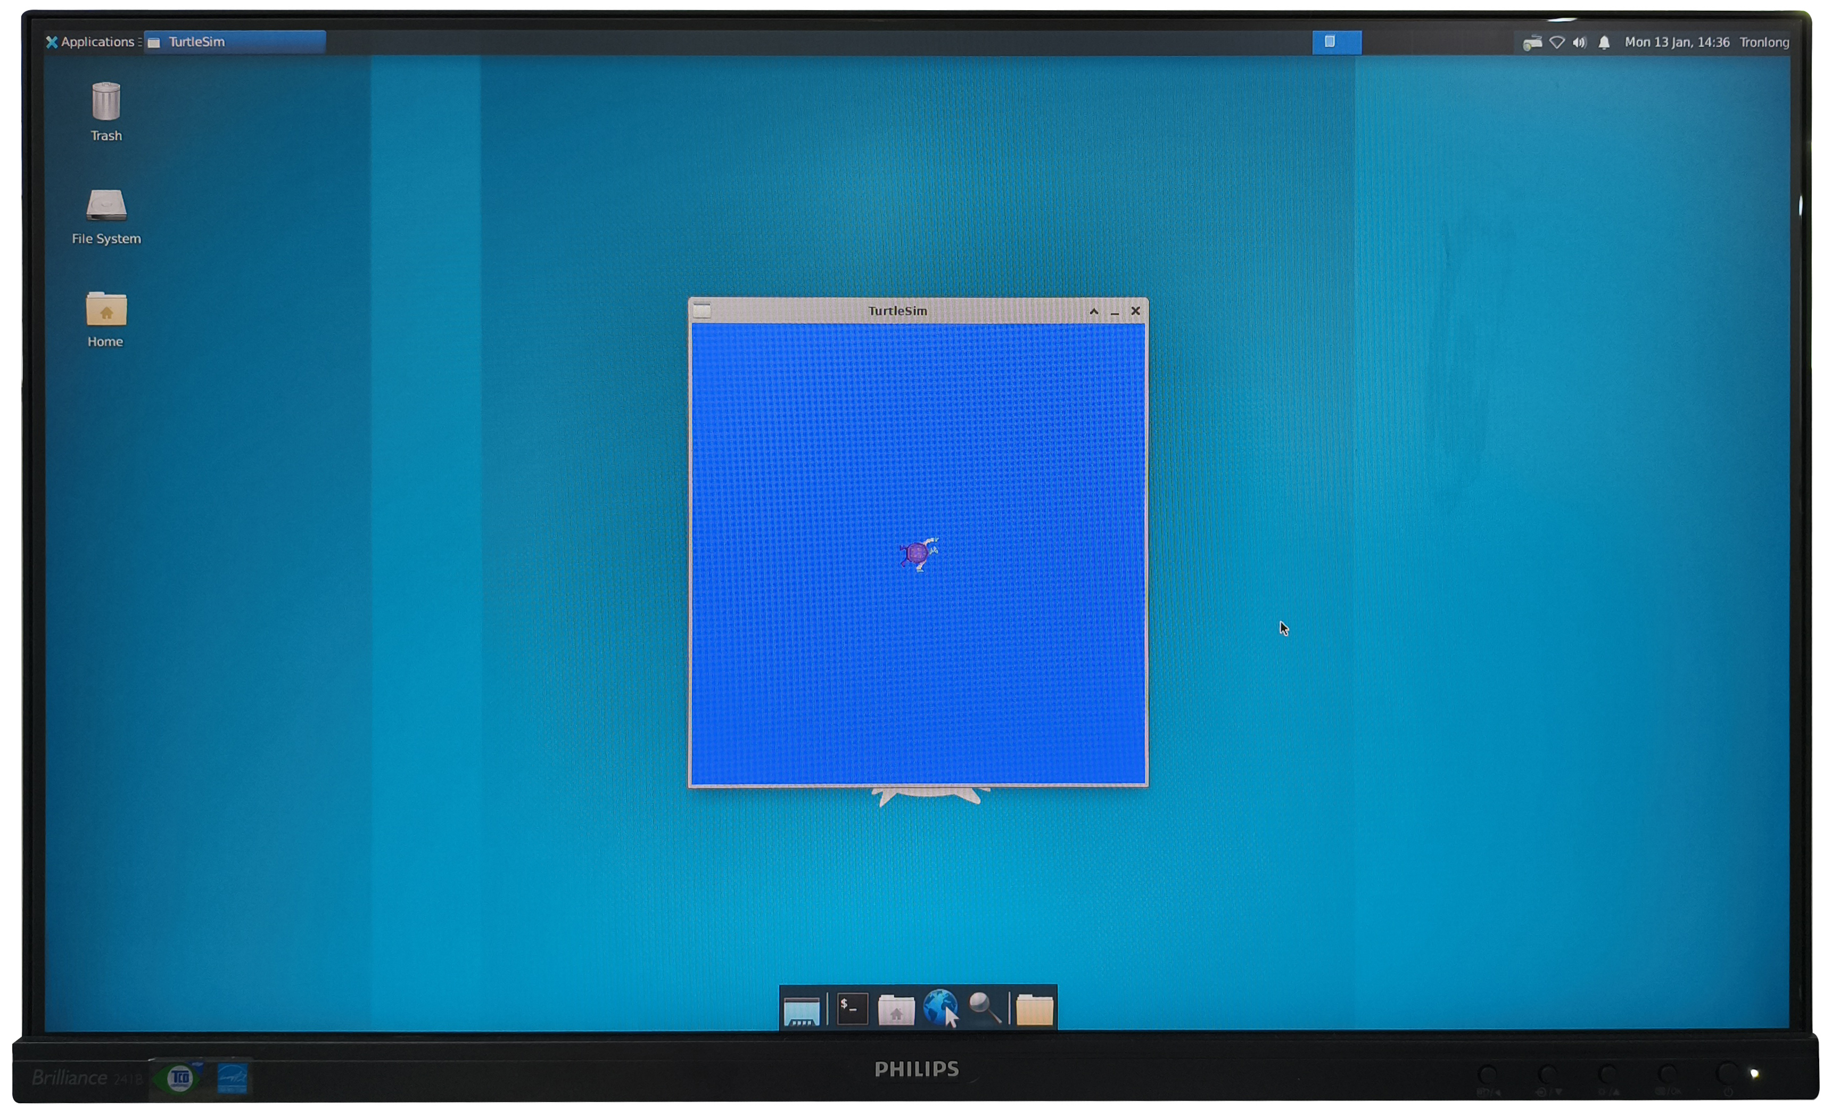Open the Applications menu
1823x1109 pixels.
(90, 42)
